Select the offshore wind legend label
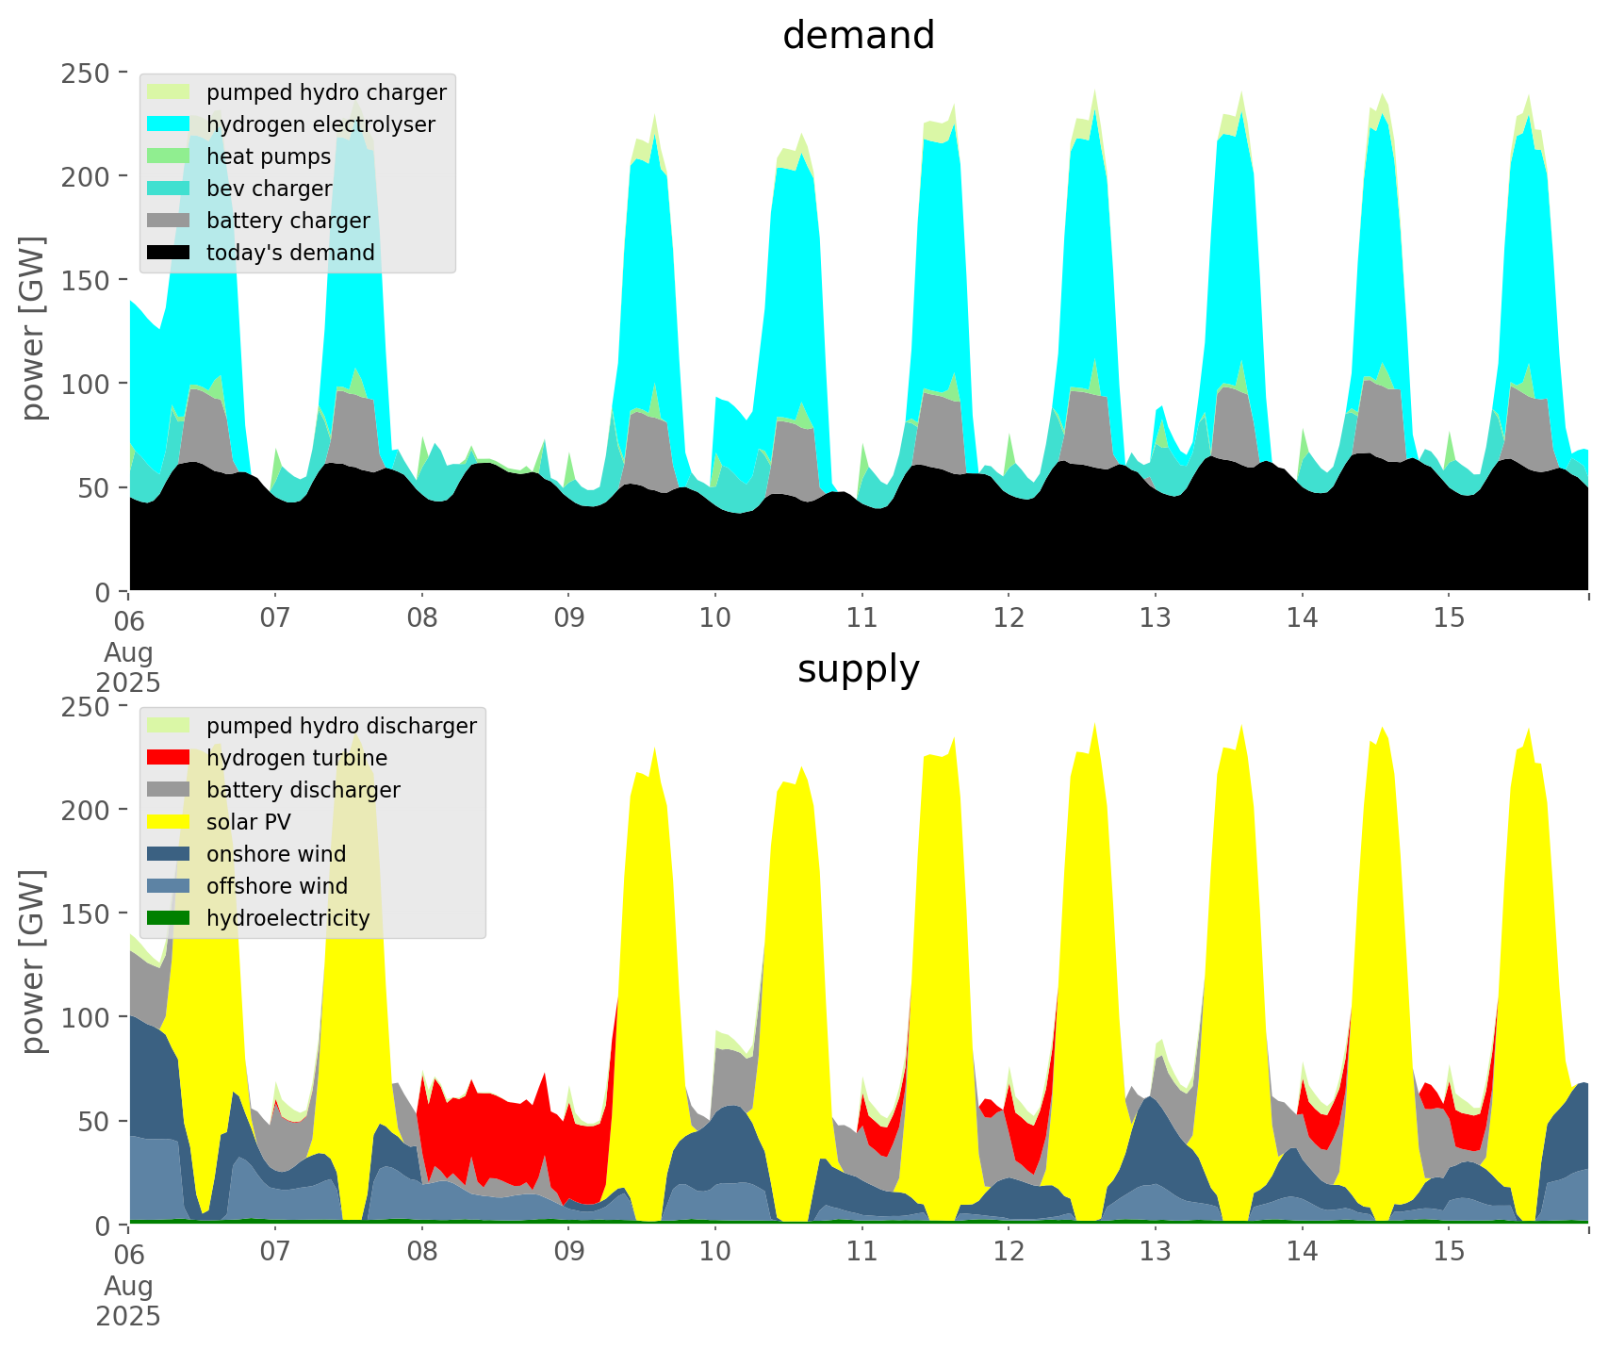The height and width of the screenshot is (1349, 1608). click(276, 886)
